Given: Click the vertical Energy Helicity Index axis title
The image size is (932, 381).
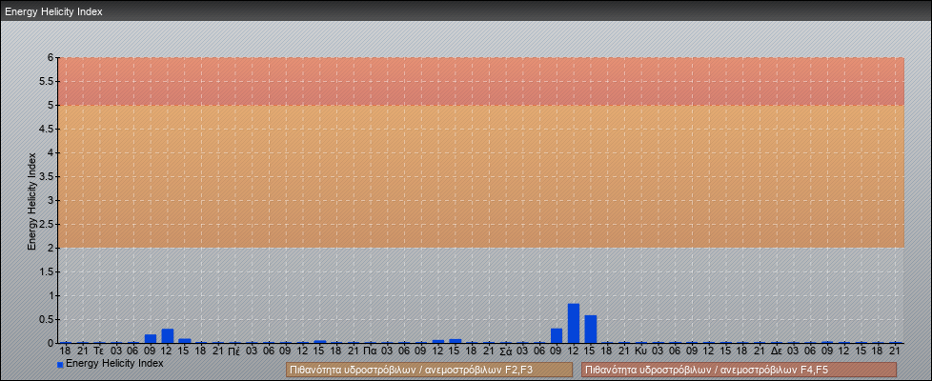Looking at the screenshot, I should [32, 201].
